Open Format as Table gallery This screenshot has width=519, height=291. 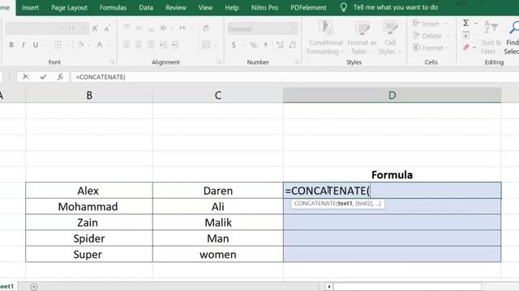pyautogui.click(x=362, y=38)
